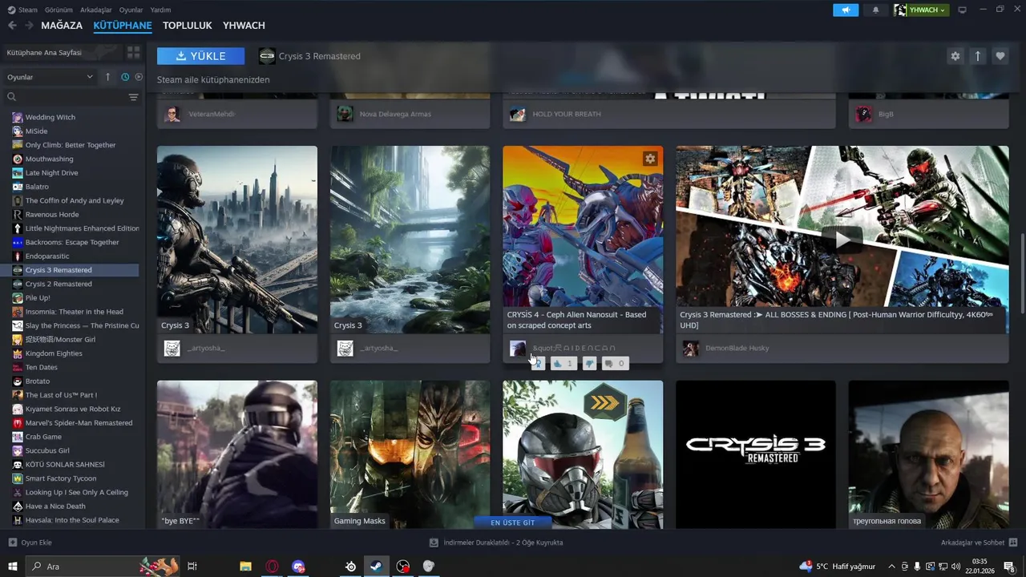Click the YÜKLE install button

[200, 56]
